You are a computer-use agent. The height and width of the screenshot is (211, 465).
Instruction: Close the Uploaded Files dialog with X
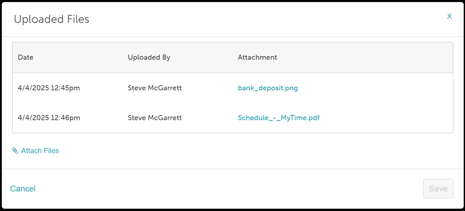449,16
